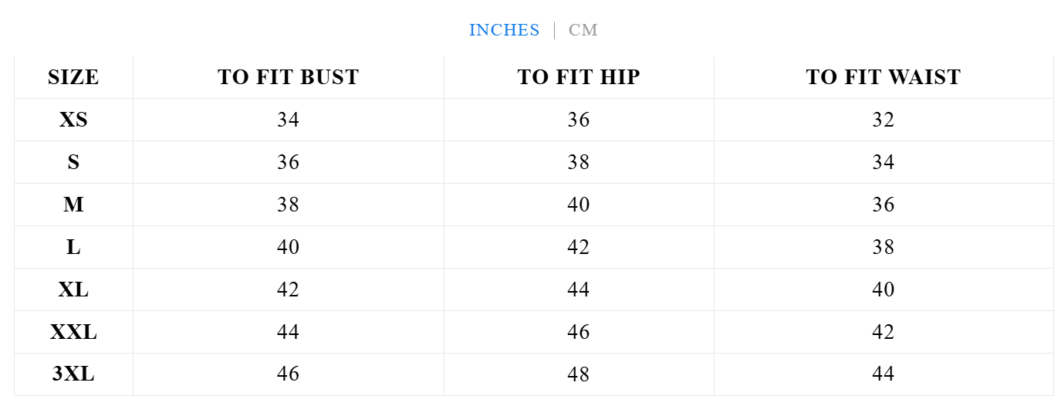
Task: Click the S hip value 38
Action: click(578, 162)
